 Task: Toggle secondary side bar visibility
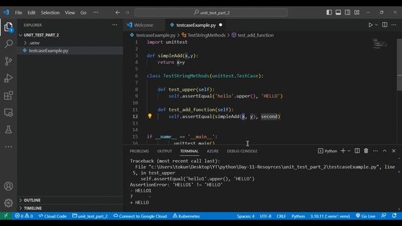[x=347, y=13]
